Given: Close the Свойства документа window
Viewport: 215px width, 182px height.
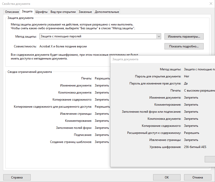Looking at the screenshot, I should tap(211, 4).
